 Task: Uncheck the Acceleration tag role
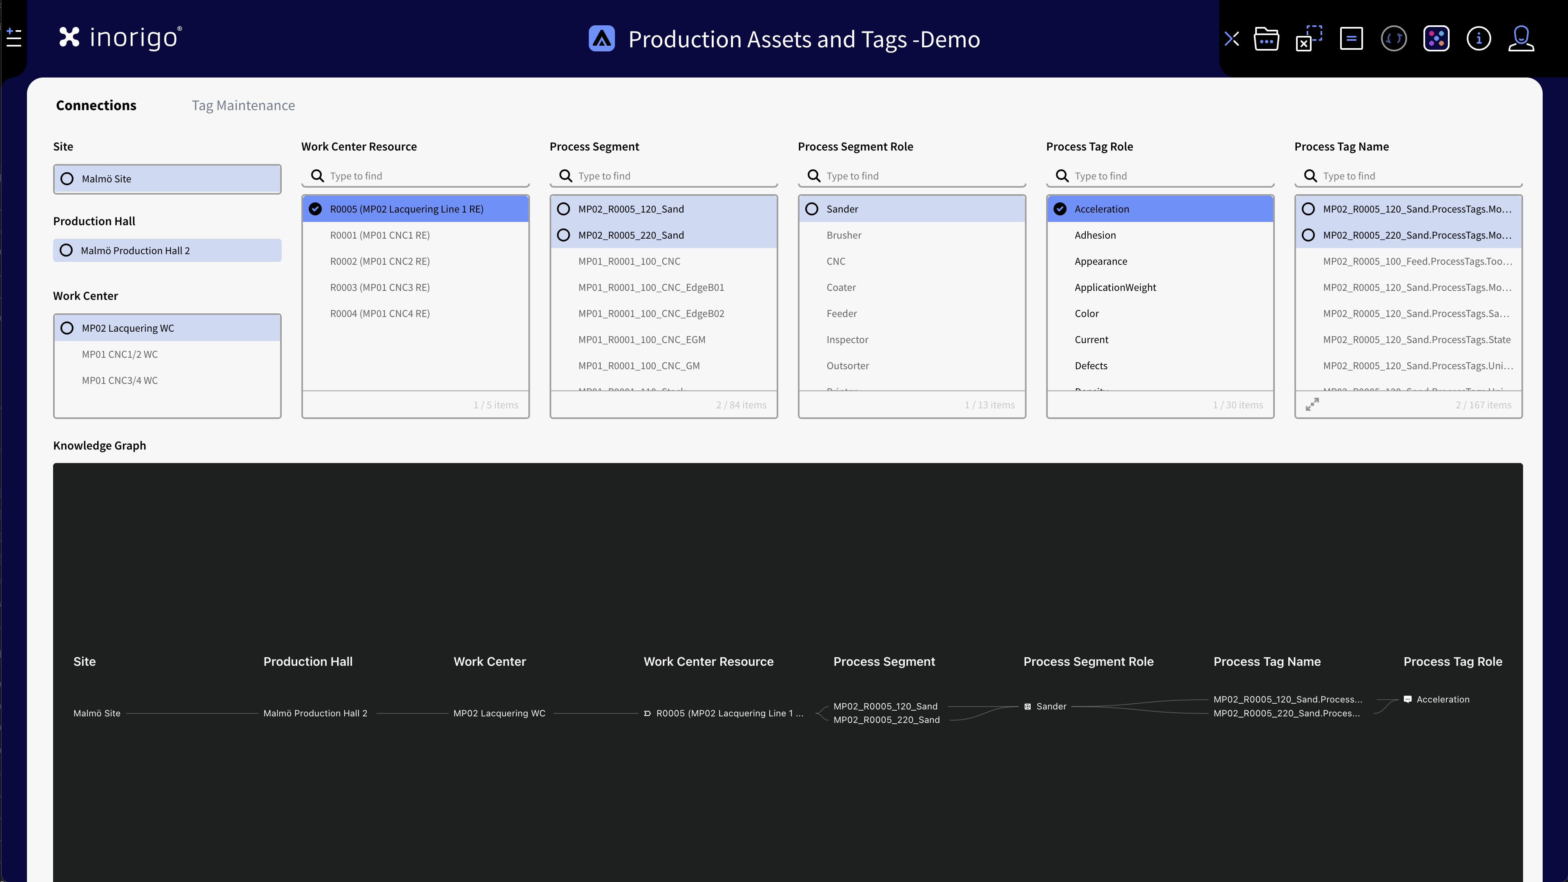1060,208
